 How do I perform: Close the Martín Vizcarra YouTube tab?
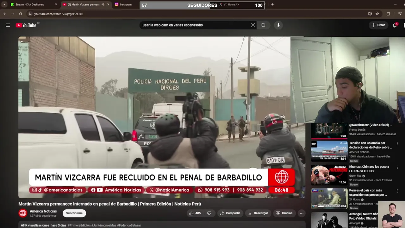(x=108, y=4)
